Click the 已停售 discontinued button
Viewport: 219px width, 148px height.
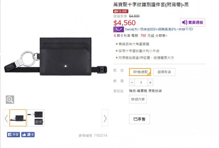tap(139, 119)
